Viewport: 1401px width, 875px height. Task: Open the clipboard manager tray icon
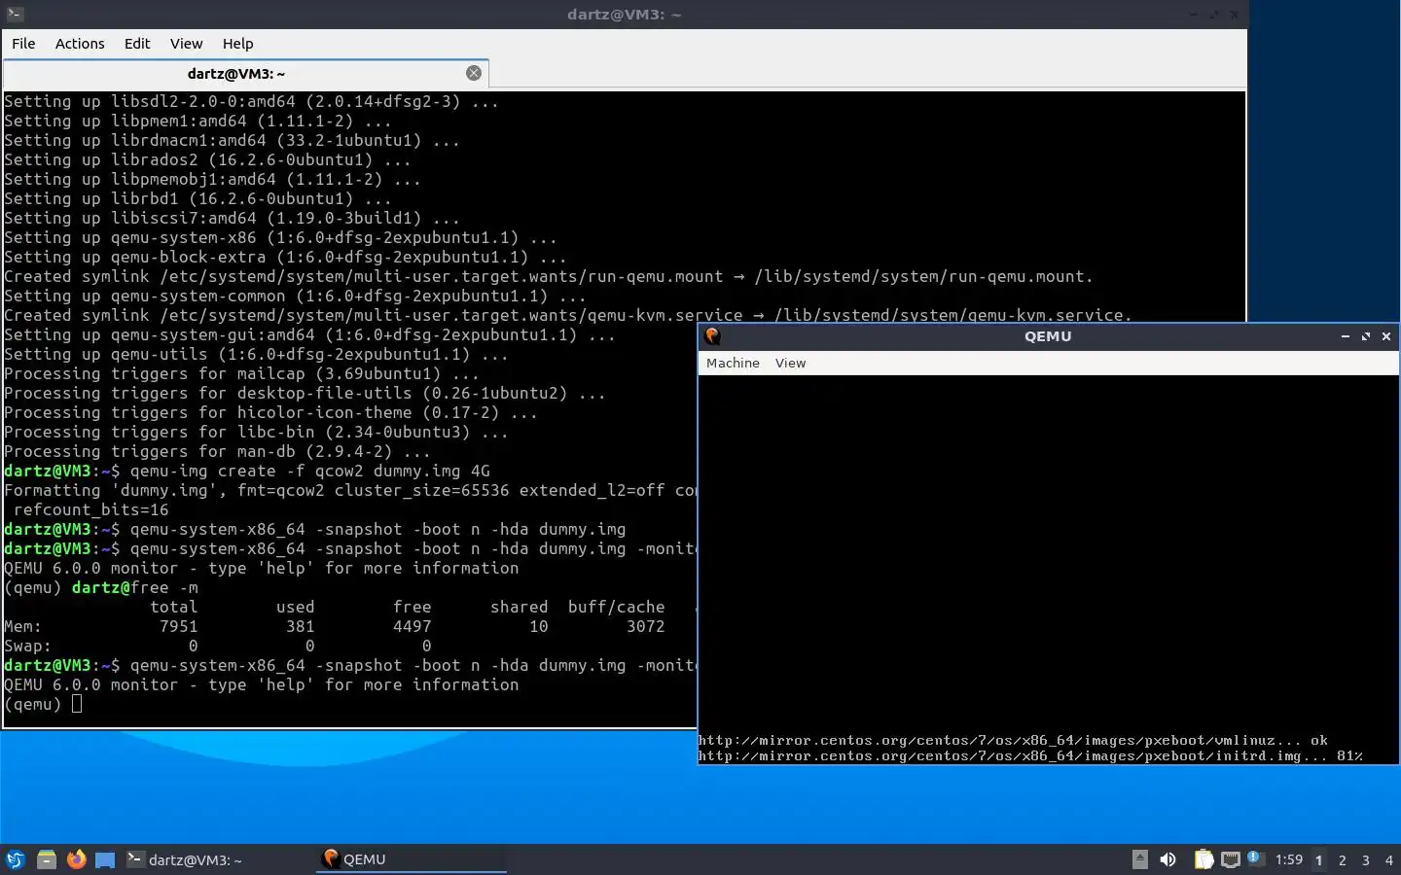[x=1203, y=859]
